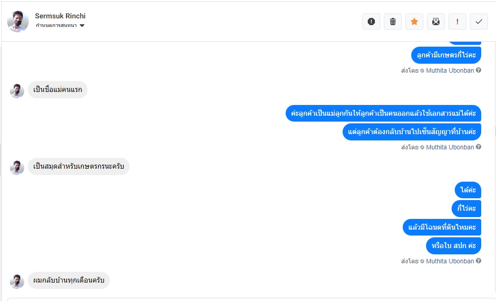This screenshot has width=496, height=301.
Task: Delete conversation with the trash icon
Action: pyautogui.click(x=393, y=22)
